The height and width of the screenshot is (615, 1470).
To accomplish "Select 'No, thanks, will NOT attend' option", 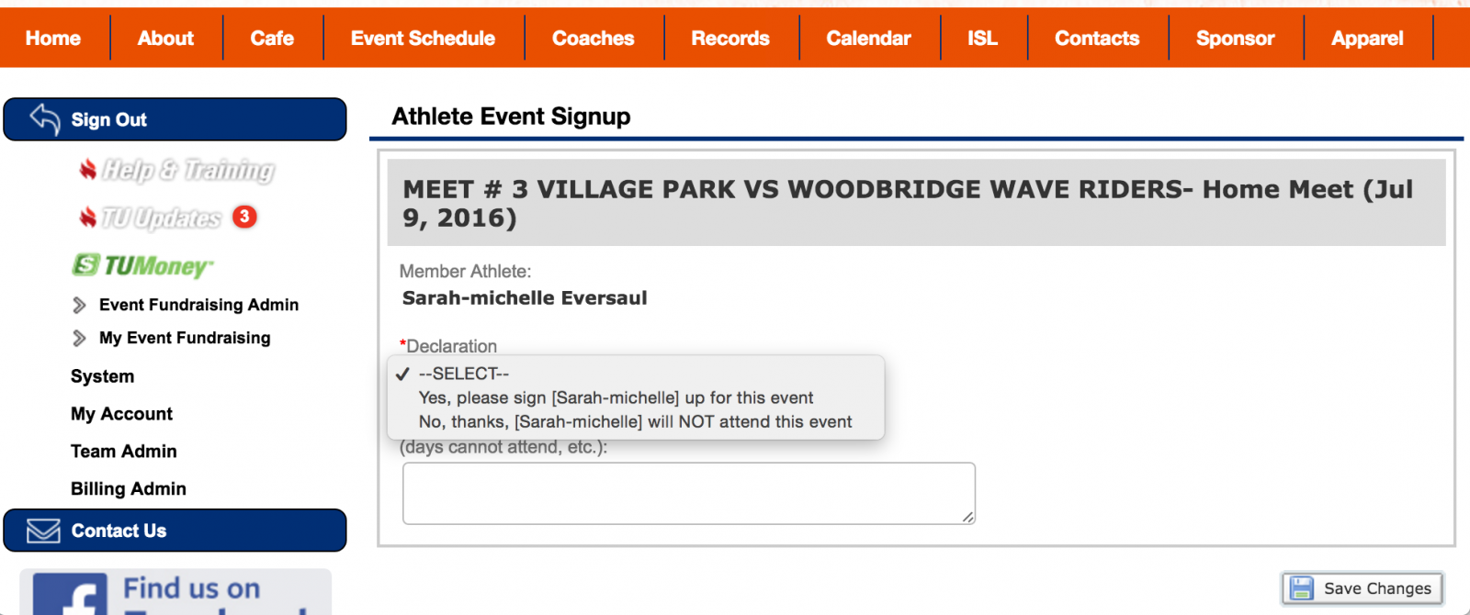I will (x=635, y=421).
